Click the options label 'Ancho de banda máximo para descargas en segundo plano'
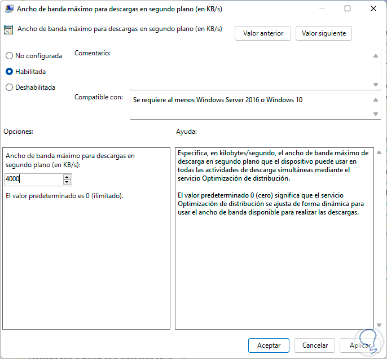387x359 pixels. 70,160
